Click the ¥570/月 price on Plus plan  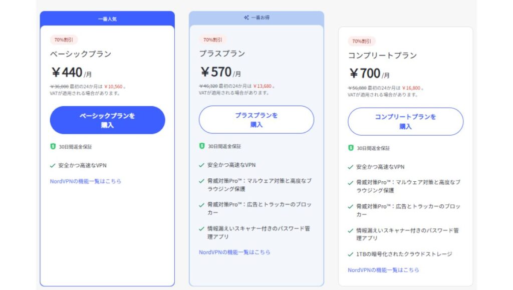point(220,72)
